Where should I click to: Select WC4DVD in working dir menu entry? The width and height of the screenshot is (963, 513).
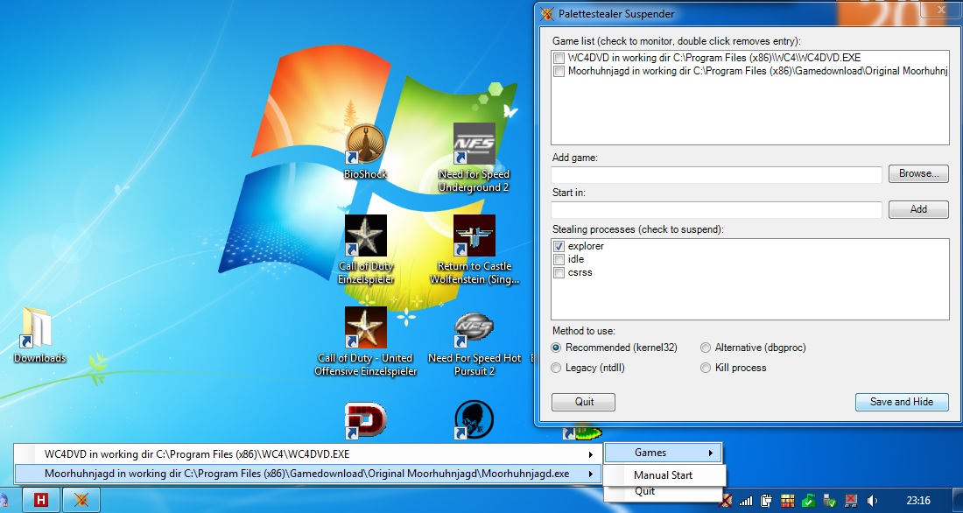tap(307, 454)
